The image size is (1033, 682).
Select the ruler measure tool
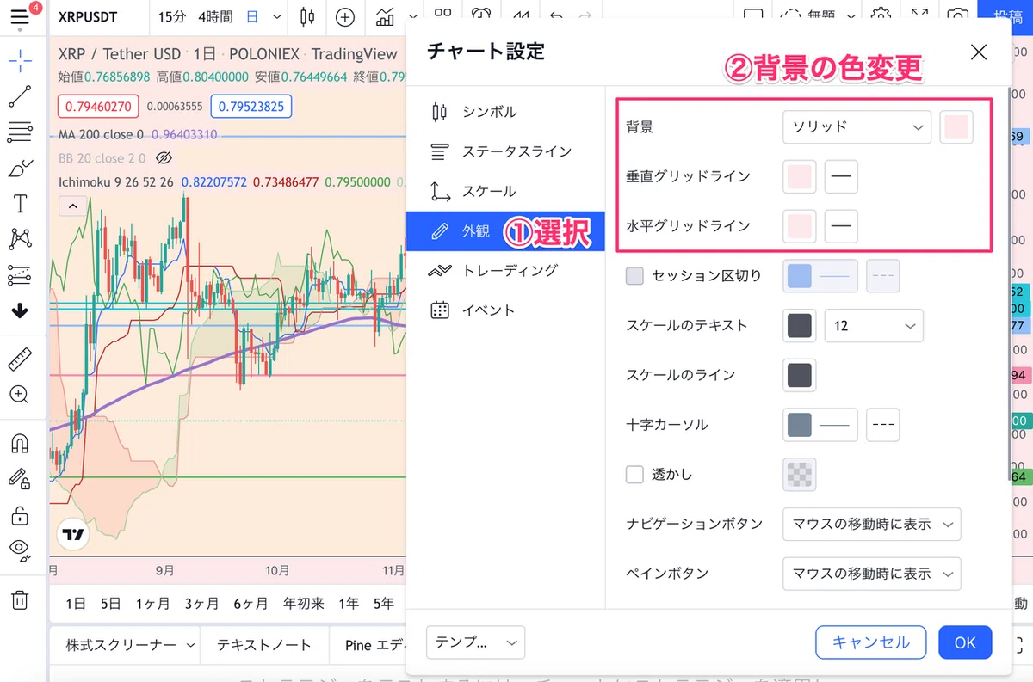[x=20, y=359]
